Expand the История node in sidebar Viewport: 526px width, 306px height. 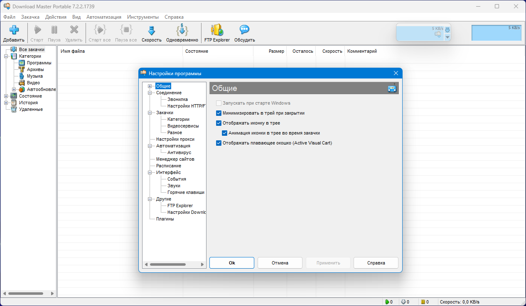6,103
